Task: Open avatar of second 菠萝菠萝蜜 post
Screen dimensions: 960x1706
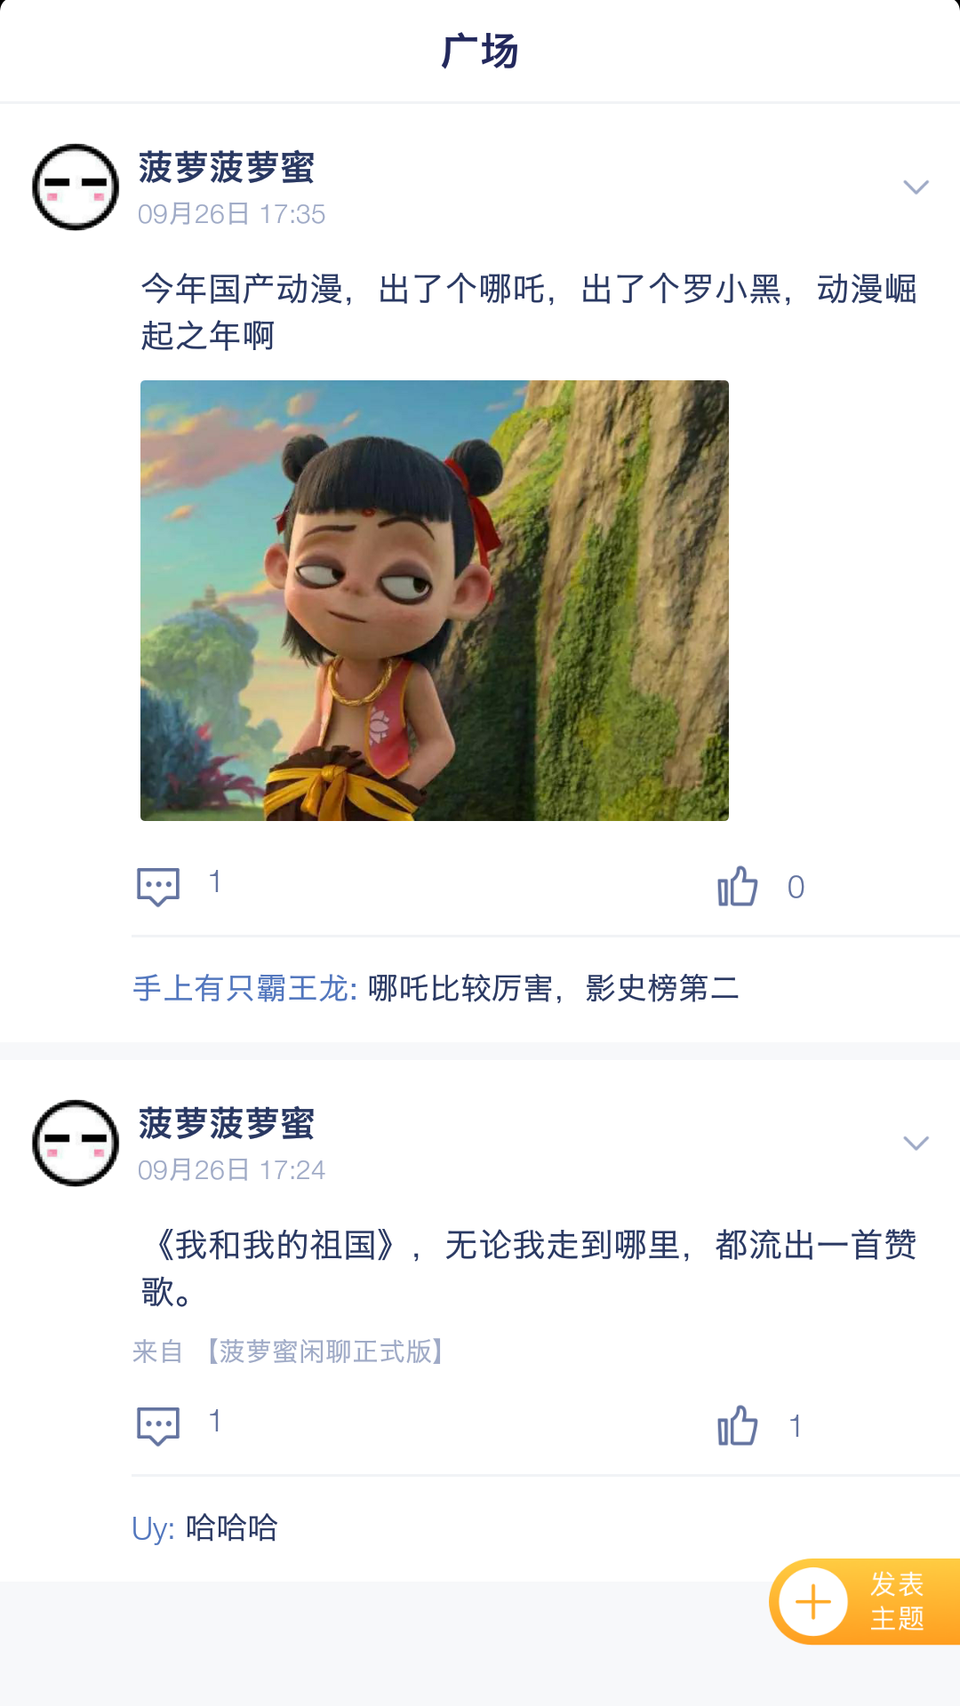Action: tap(76, 1144)
